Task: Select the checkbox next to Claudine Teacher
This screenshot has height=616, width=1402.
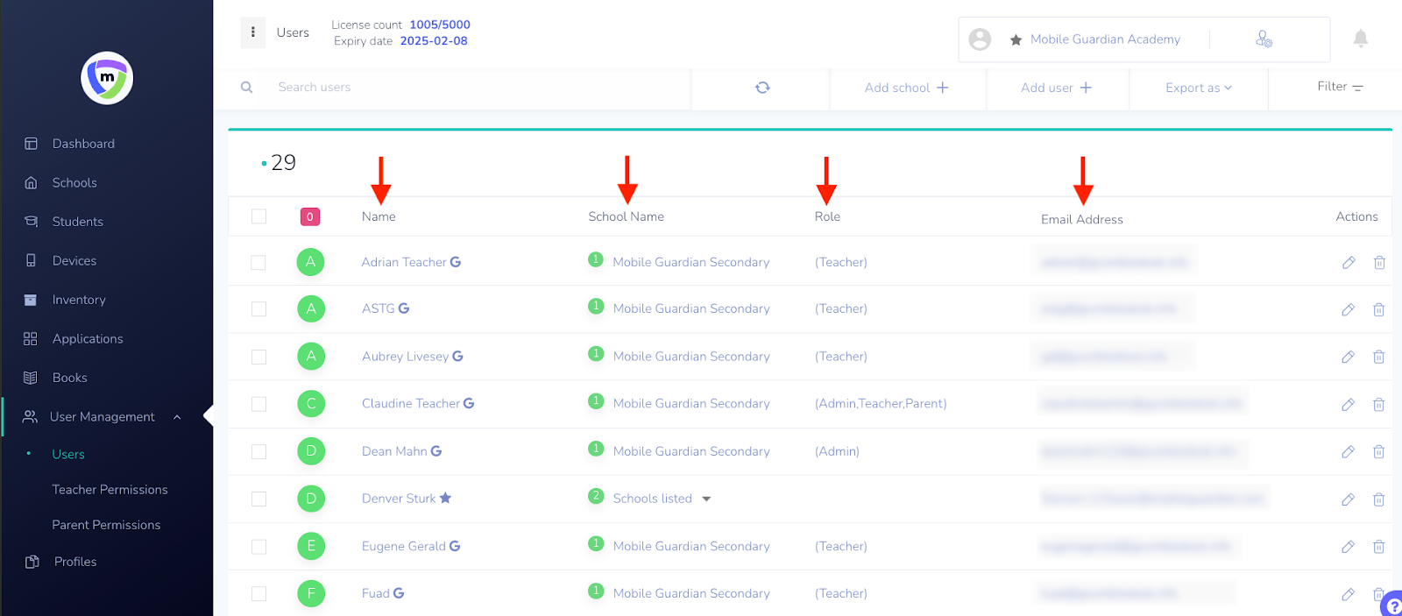Action: click(x=258, y=404)
